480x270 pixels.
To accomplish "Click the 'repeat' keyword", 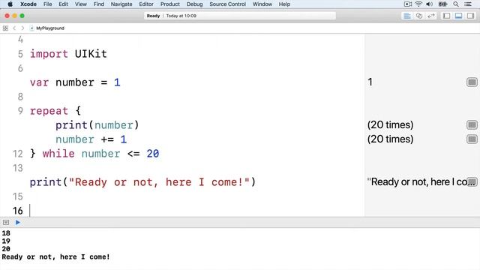I will 49,111.
